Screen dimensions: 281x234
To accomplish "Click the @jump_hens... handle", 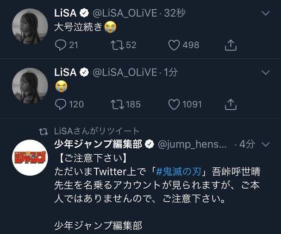I will click(x=193, y=144).
